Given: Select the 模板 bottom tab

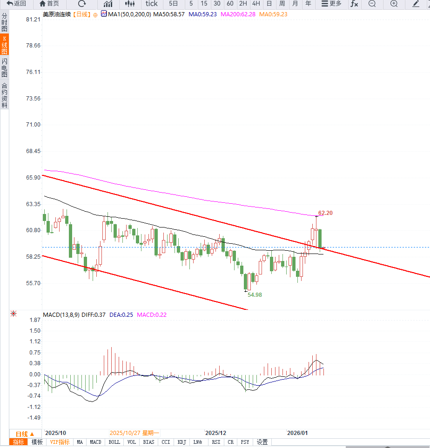Looking at the screenshot, I should tap(37, 442).
